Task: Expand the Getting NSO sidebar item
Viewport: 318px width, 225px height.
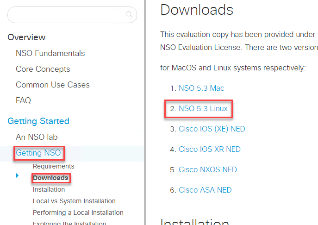Action: [38, 153]
